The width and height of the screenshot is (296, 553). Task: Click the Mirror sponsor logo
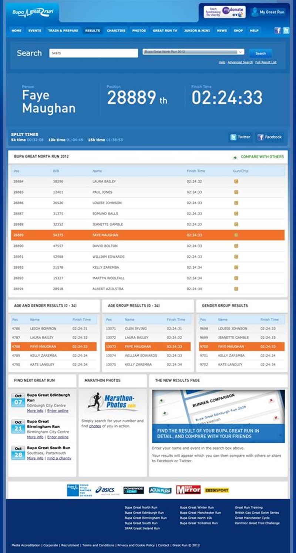188,490
